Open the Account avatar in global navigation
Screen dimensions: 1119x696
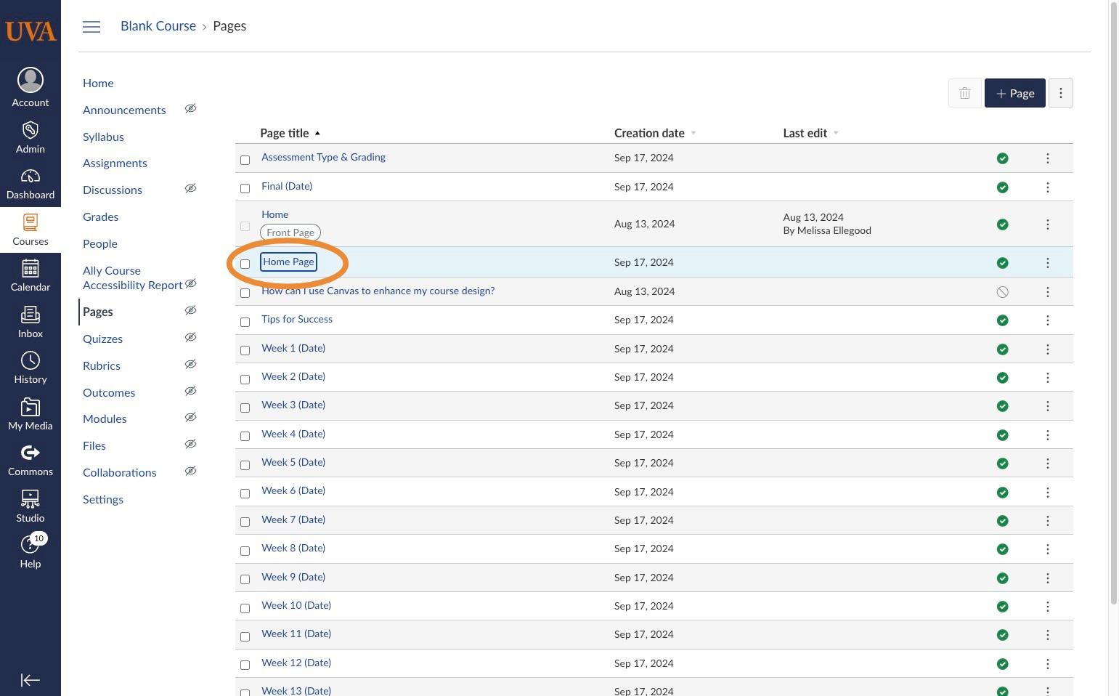30,80
